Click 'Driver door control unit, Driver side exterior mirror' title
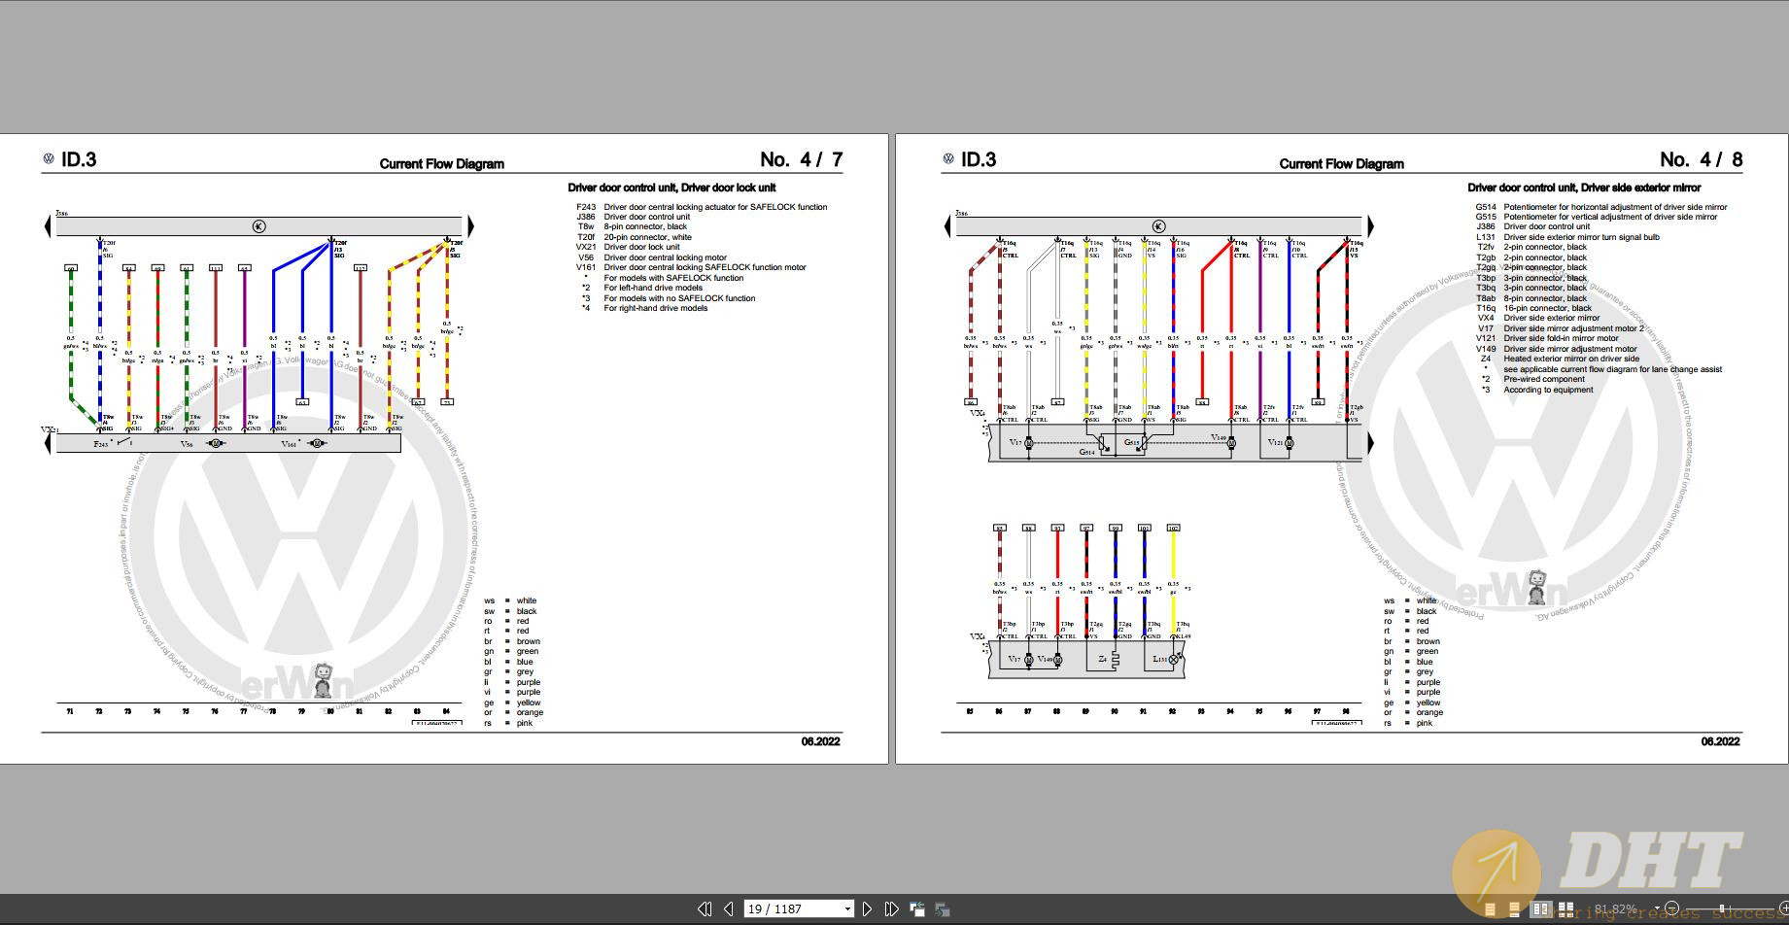The height and width of the screenshot is (925, 1789). (x=1584, y=188)
